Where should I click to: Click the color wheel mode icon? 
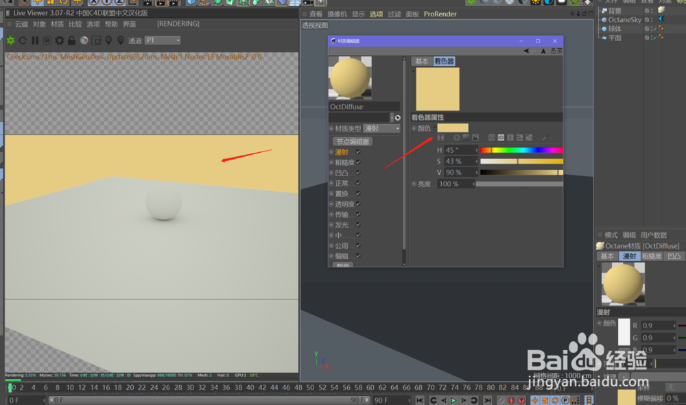(456, 138)
